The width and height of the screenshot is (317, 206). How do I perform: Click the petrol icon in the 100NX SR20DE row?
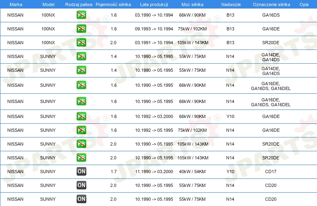pos(81,43)
